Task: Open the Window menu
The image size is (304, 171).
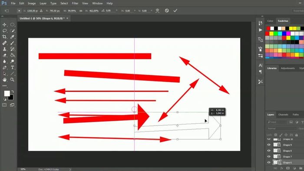Action: (x=97, y=3)
